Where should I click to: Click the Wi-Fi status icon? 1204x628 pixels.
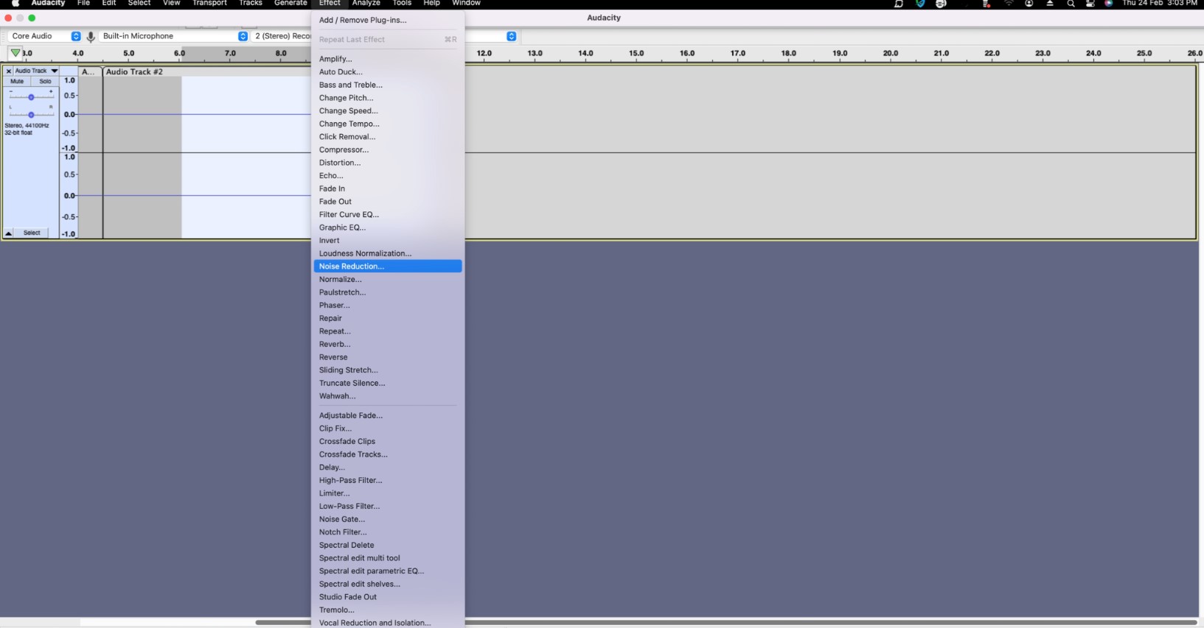pos(1009,4)
